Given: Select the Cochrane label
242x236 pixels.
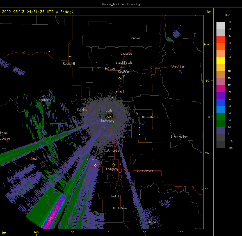Looking at the screenshot, I should pyautogui.click(x=90, y=159).
